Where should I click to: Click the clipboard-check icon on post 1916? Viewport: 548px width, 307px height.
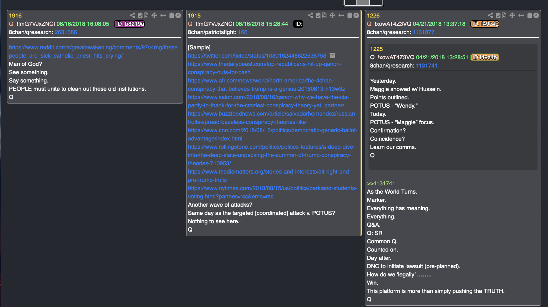pos(140,15)
